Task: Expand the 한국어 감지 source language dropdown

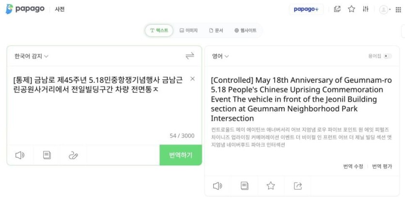Action: [32, 56]
